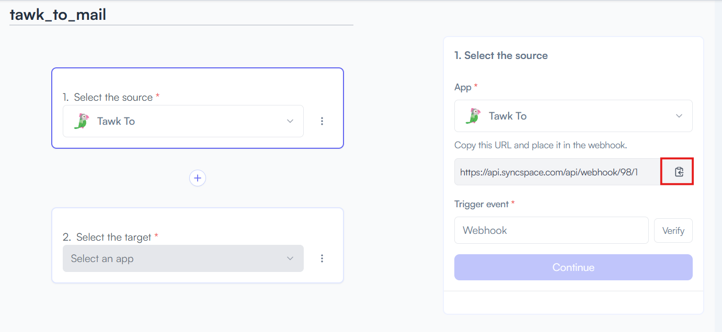Open the Select an app target dropdown

(x=183, y=258)
